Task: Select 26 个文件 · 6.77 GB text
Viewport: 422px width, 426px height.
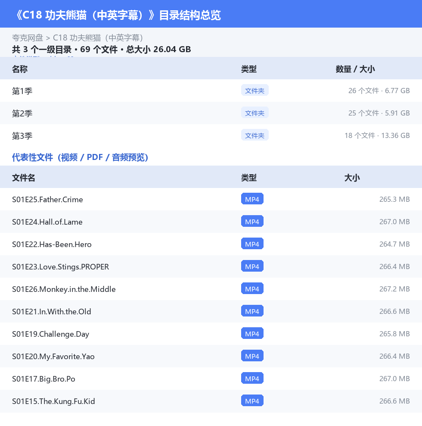Action: click(379, 91)
